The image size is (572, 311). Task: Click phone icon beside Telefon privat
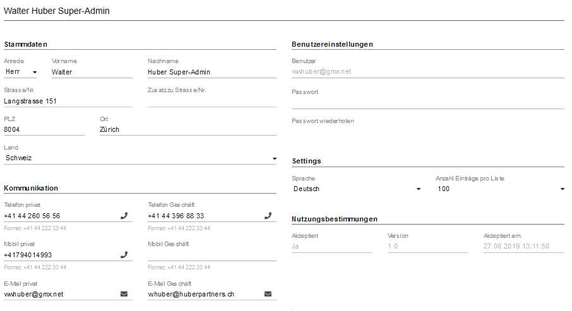124,216
